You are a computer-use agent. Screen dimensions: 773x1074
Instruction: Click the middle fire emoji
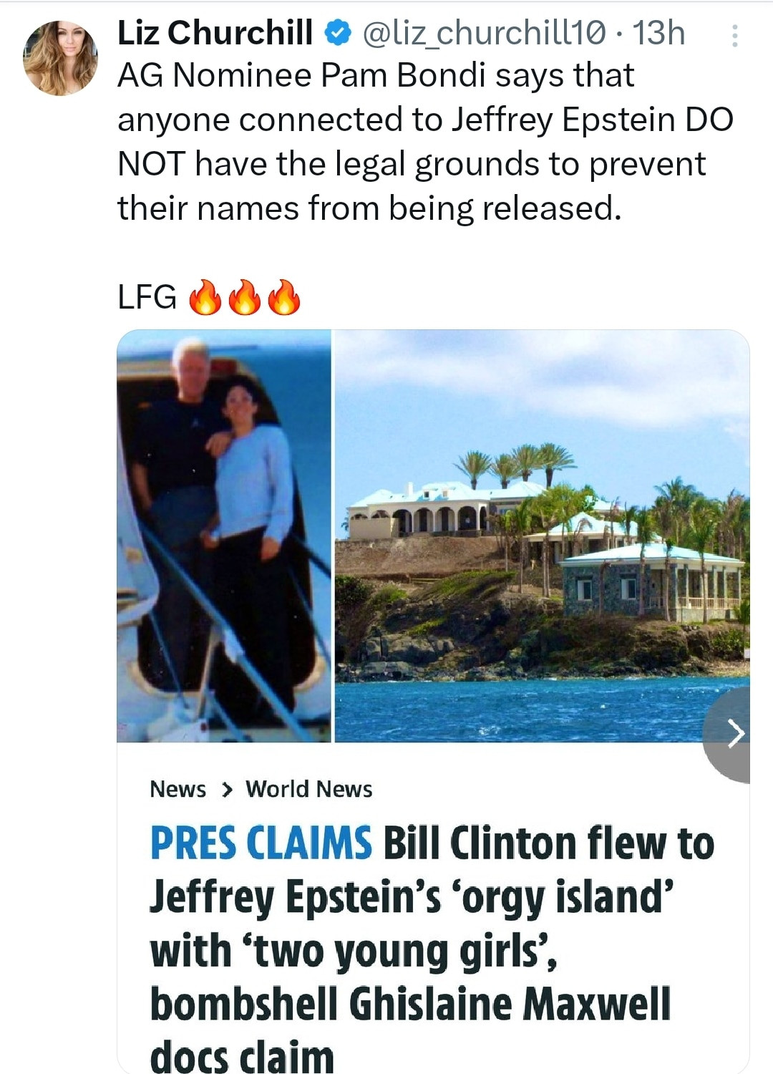click(x=244, y=297)
